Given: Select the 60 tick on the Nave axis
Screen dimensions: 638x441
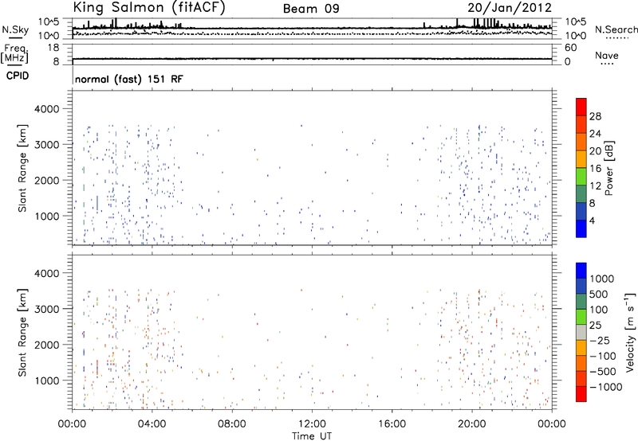Looking at the screenshot, I should (x=570, y=48).
